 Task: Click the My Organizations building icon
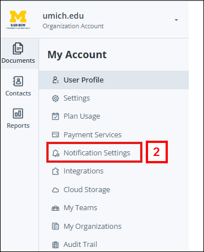click(x=55, y=226)
